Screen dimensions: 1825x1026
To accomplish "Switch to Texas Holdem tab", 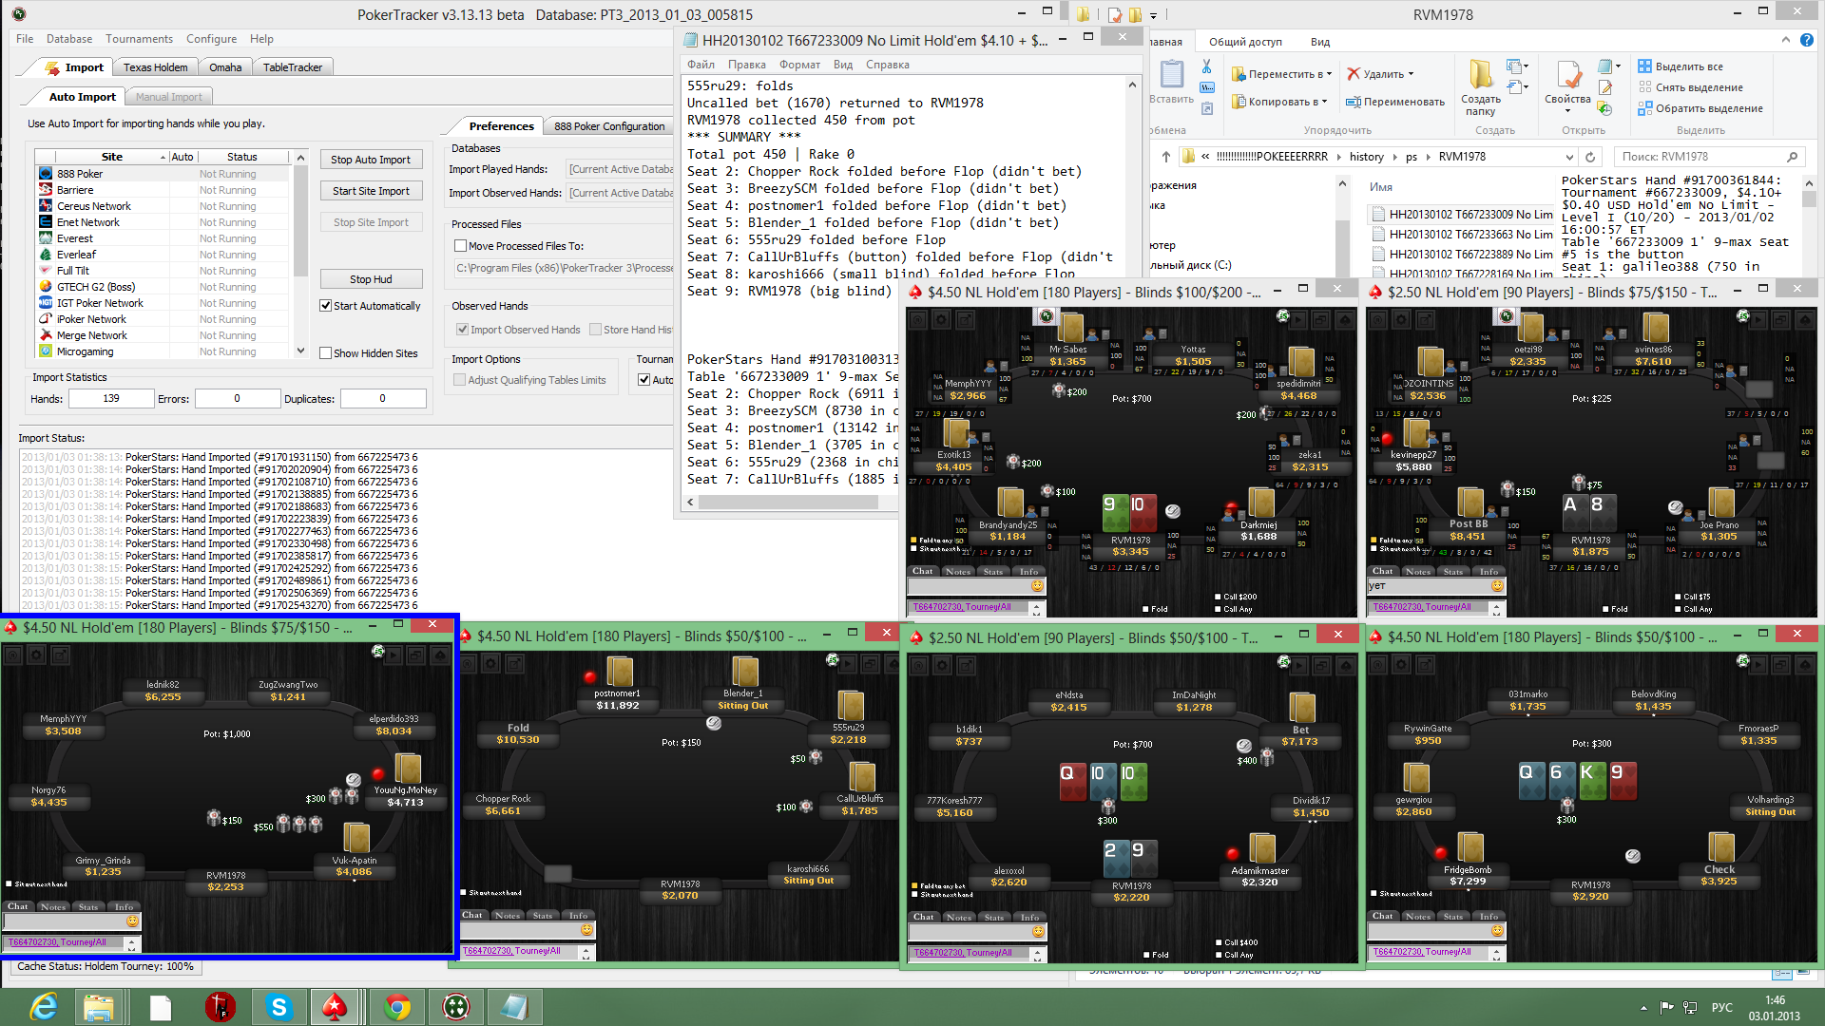I will pos(155,67).
